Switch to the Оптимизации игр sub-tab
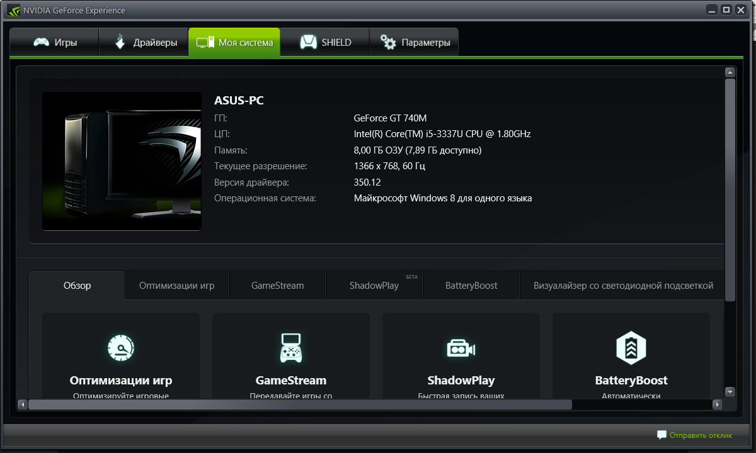756x453 pixels. pyautogui.click(x=176, y=286)
